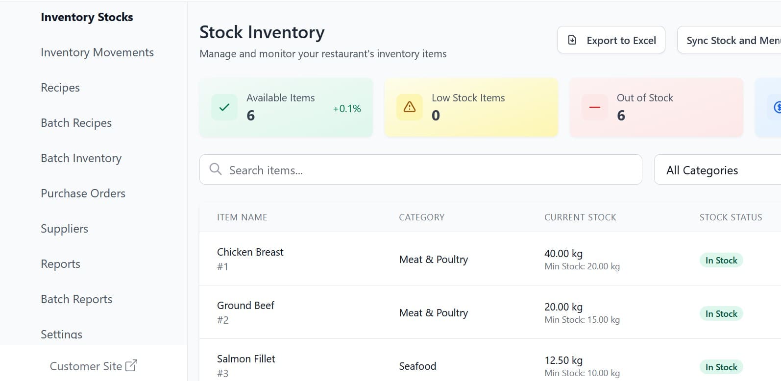Click the Export to Excel button
Viewport: 781px width, 381px height.
(x=611, y=40)
